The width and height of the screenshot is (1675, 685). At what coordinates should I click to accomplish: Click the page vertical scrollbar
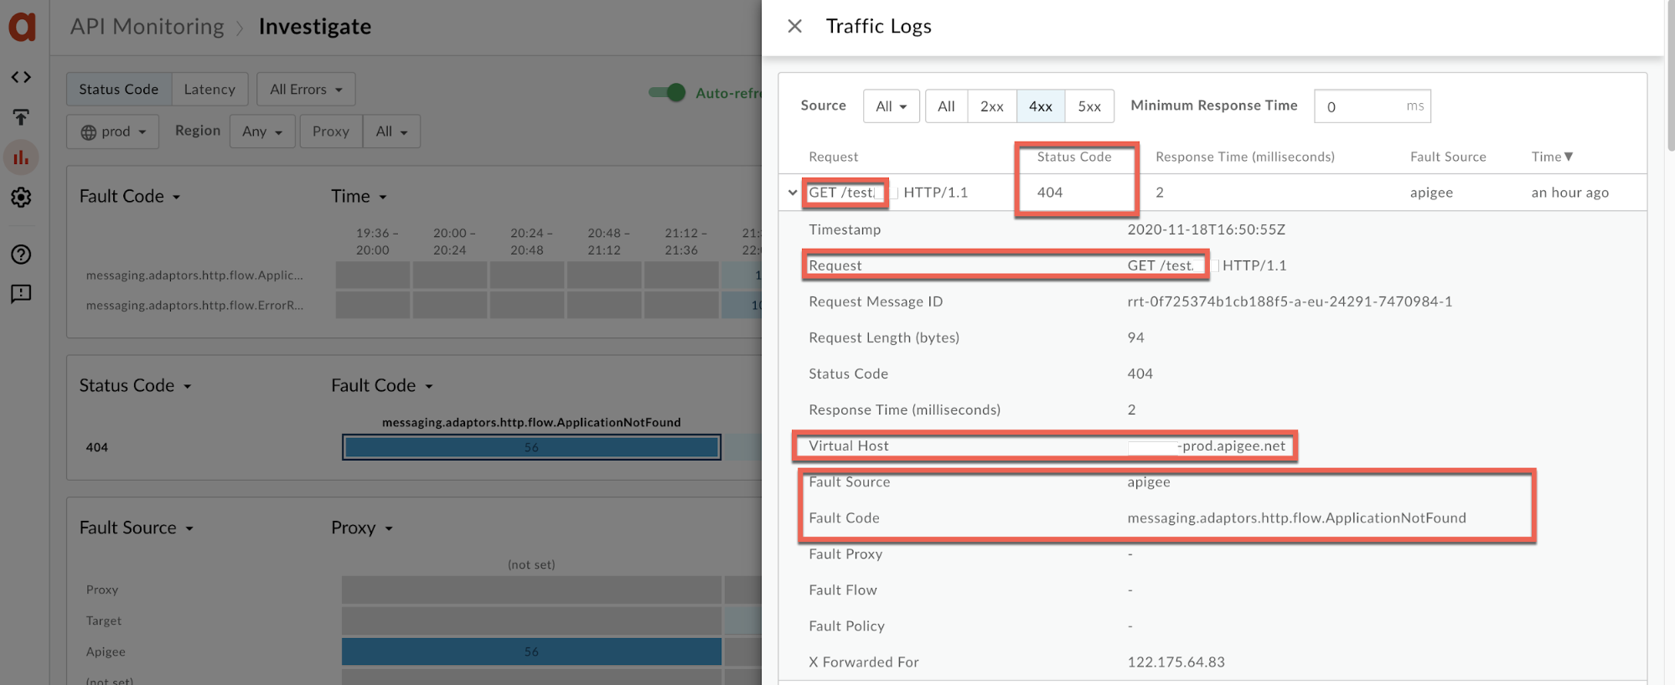pos(1671,75)
